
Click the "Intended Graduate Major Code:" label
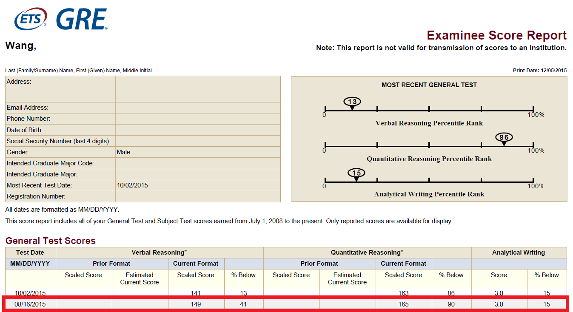(50, 163)
